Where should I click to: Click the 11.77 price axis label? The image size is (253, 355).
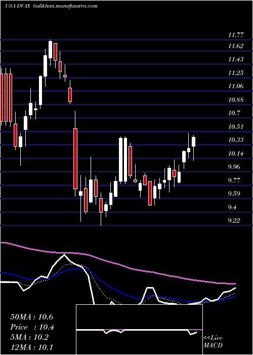[236, 35]
